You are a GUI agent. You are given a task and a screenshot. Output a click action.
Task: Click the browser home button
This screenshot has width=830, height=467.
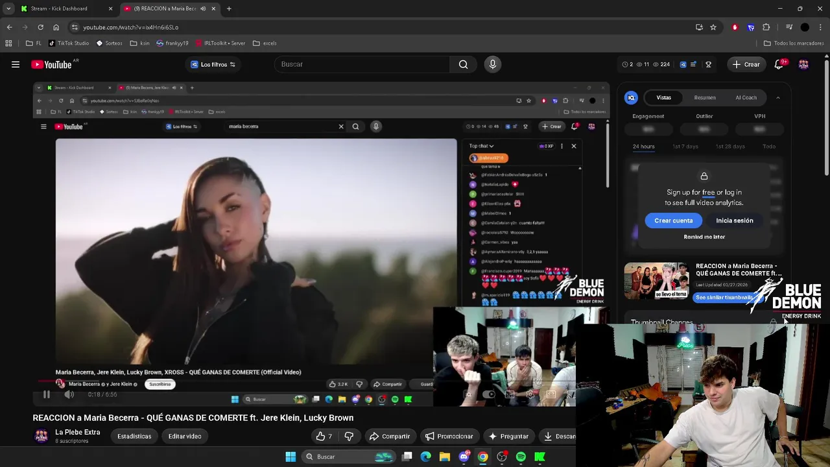[56, 27]
